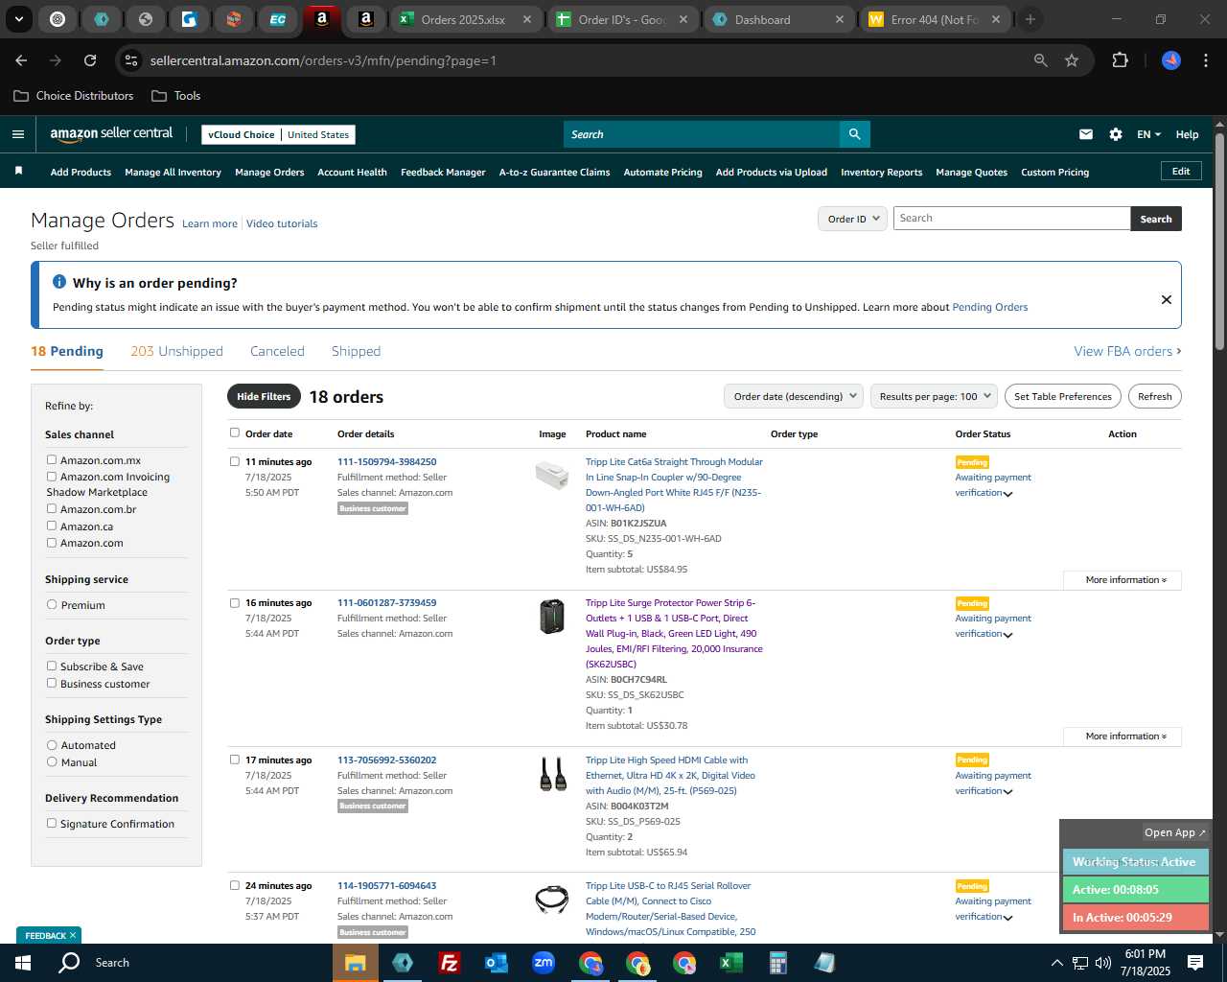Select the Premium shipping service radio
Screen dimensions: 1227x982
pos(52,604)
